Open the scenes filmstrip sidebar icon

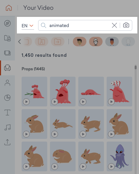pyautogui.click(x=7, y=53)
